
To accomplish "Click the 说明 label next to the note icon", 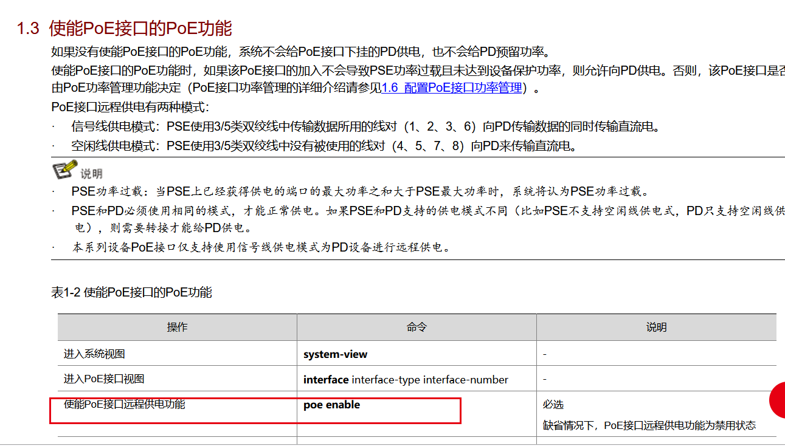I will click(x=91, y=174).
